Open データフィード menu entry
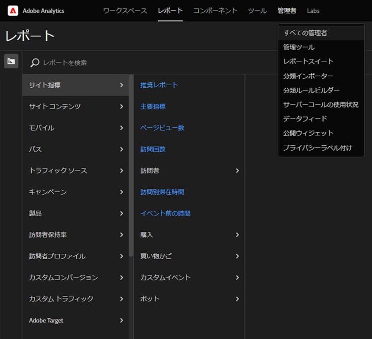 click(x=321, y=119)
